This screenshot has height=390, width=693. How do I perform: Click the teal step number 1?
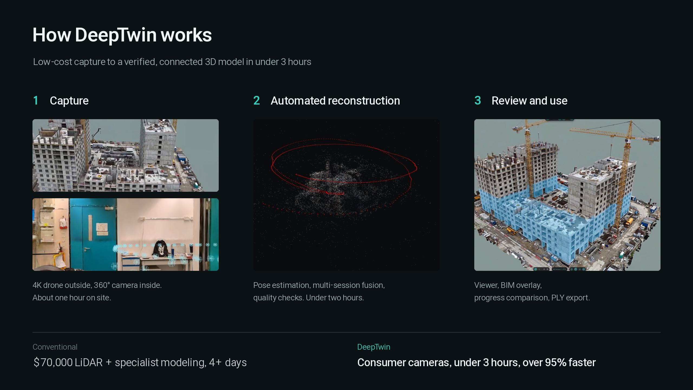[35, 100]
